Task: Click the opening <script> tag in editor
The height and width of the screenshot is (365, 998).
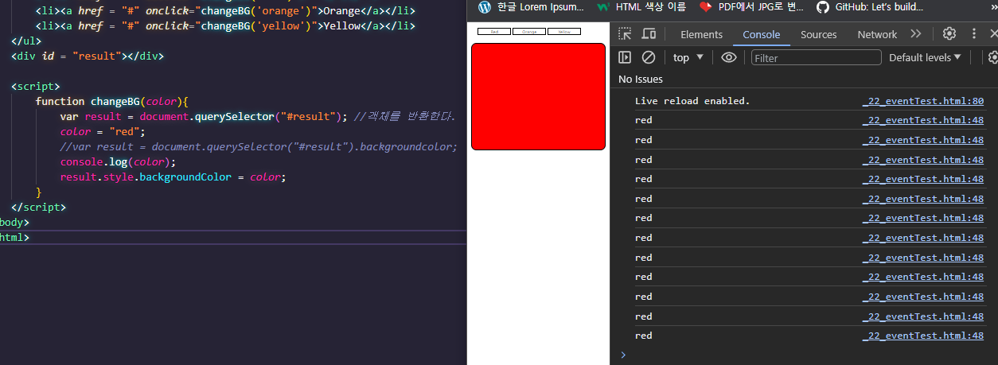Action: click(x=36, y=86)
